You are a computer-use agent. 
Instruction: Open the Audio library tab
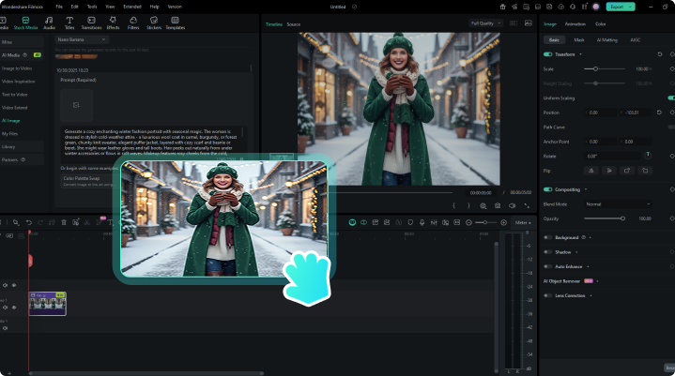tap(49, 23)
